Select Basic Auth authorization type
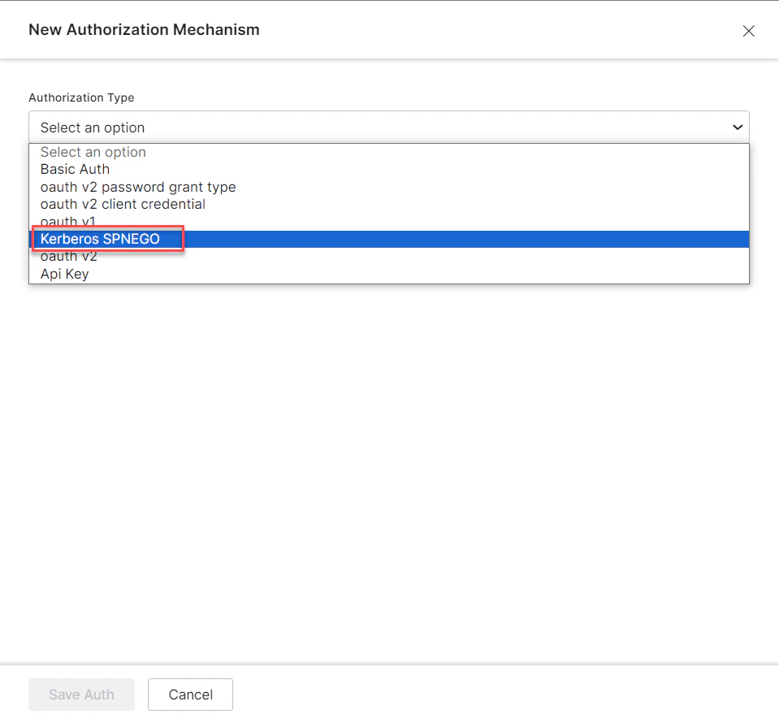Image resolution: width=779 pixels, height=723 pixels. click(x=75, y=169)
